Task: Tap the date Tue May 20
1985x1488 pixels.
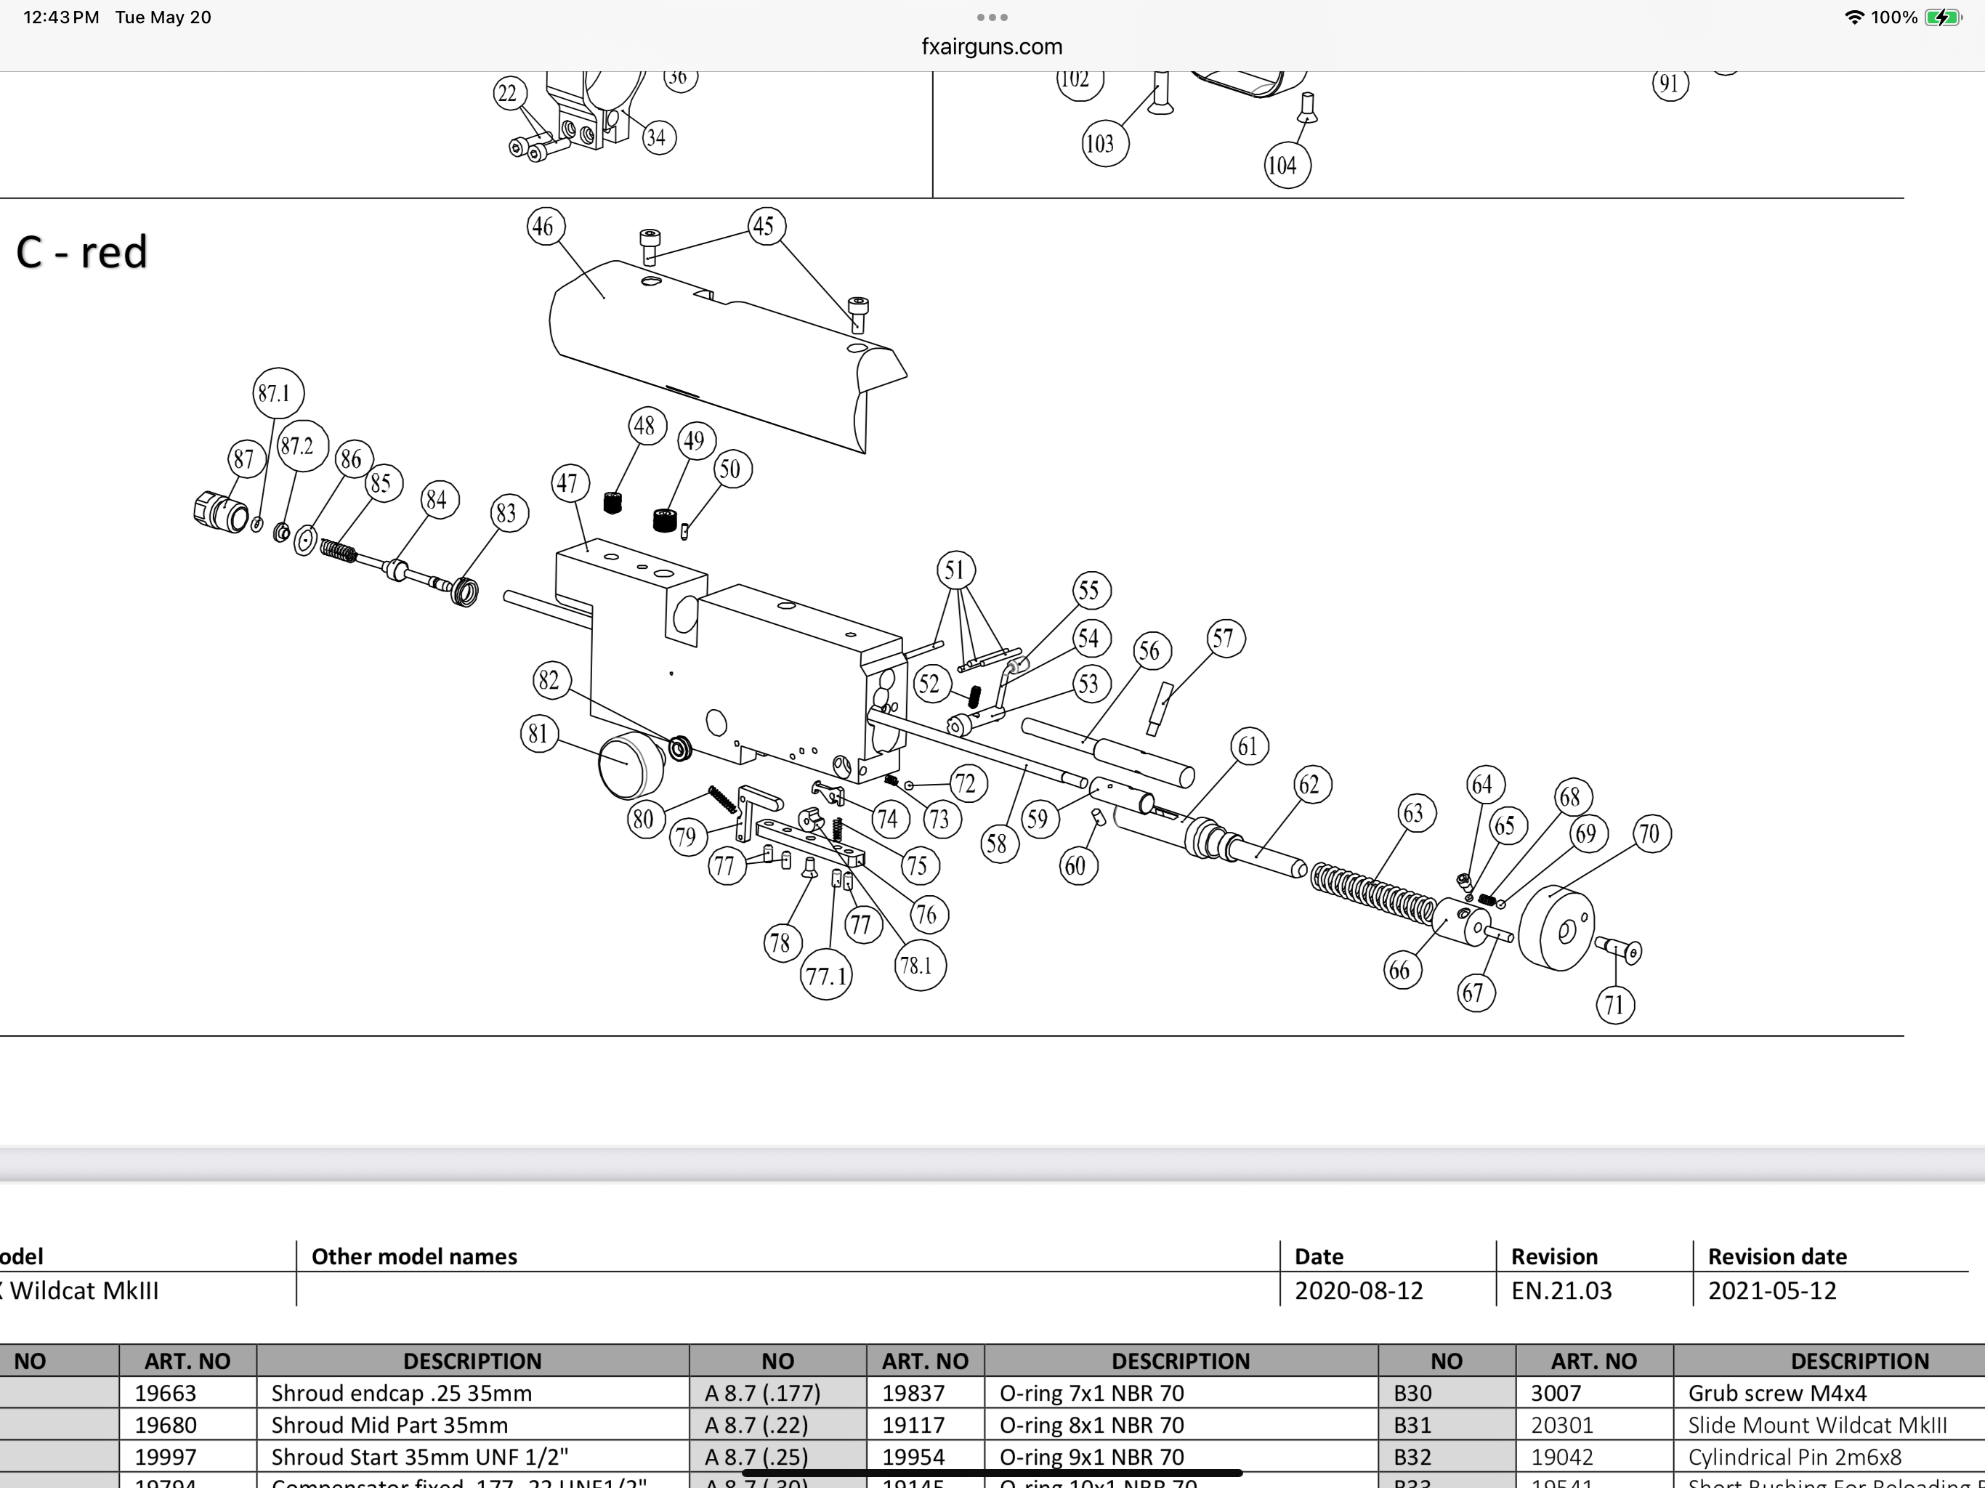Action: coord(163,17)
